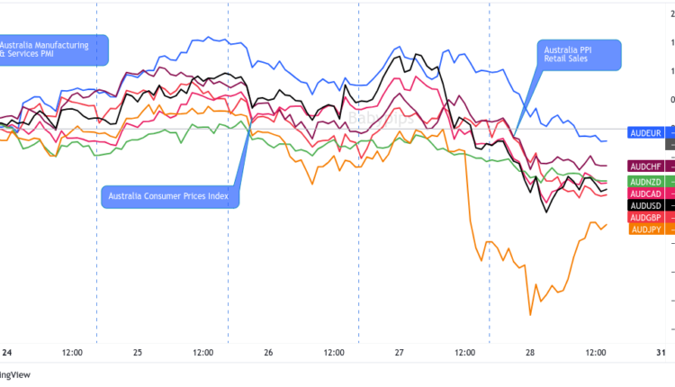
Task: Select date 31 on the time axis
Action: 660,352
